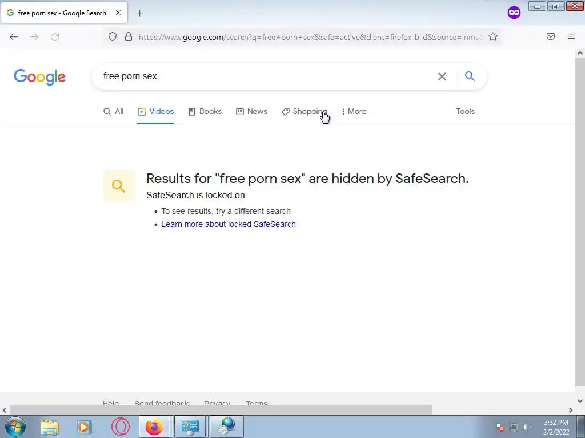Click the SafeSearch hidden results heading
This screenshot has height=438, width=585.
pos(307,179)
